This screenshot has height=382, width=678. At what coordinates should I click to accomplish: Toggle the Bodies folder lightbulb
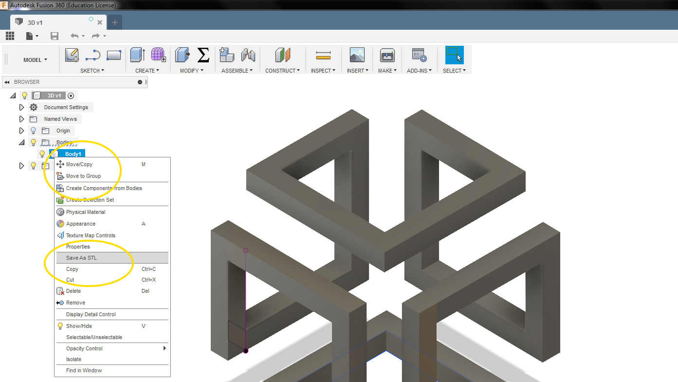point(33,142)
